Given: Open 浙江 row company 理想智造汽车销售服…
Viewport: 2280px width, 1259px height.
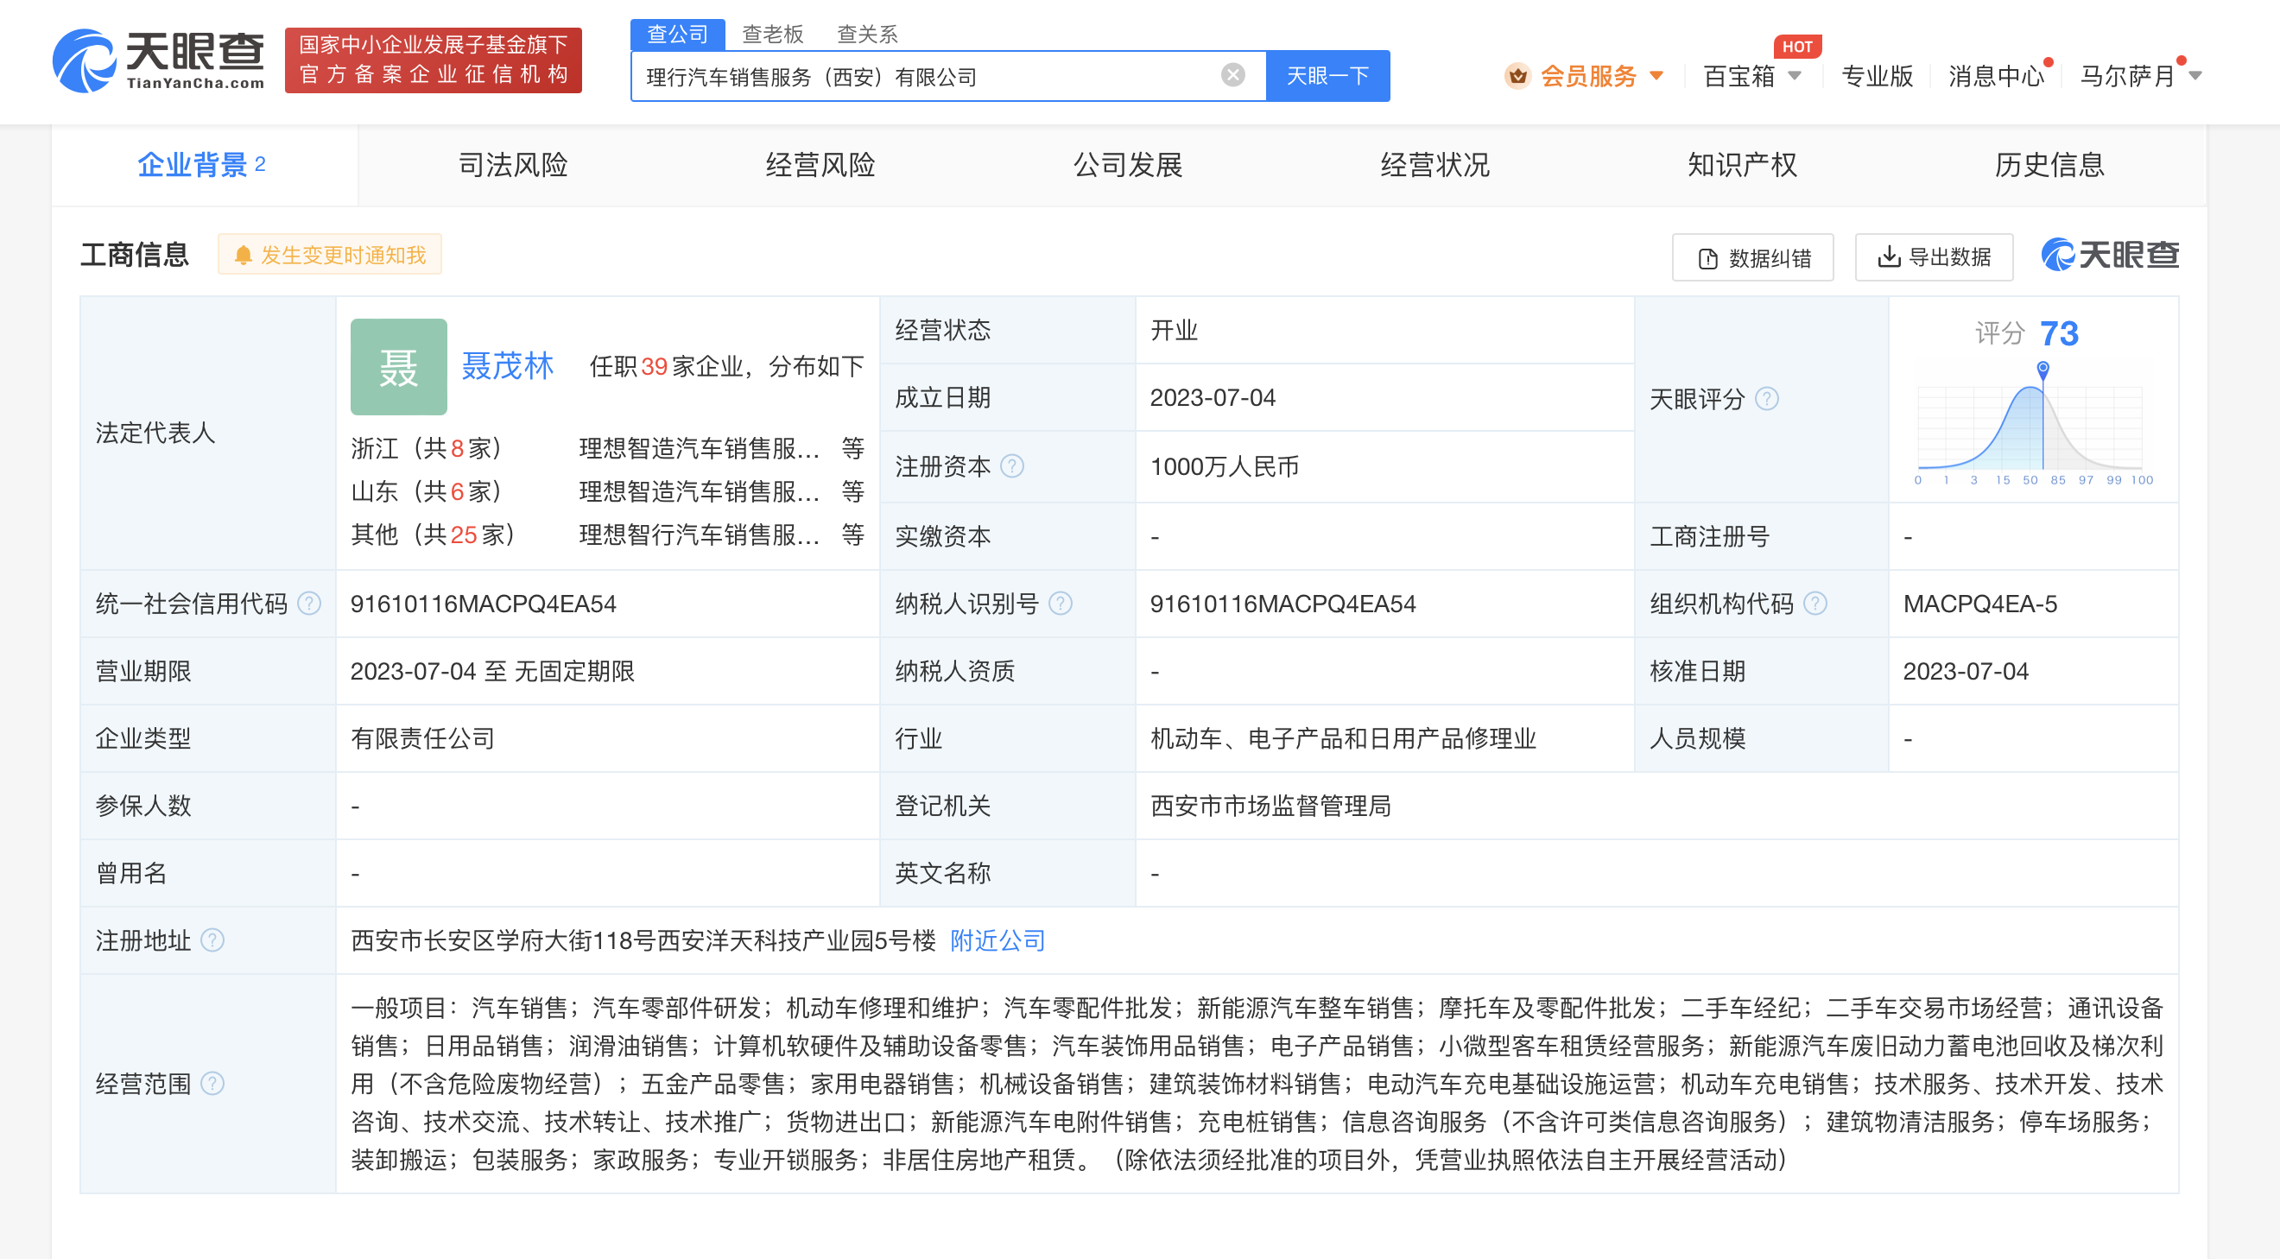Looking at the screenshot, I should point(699,447).
